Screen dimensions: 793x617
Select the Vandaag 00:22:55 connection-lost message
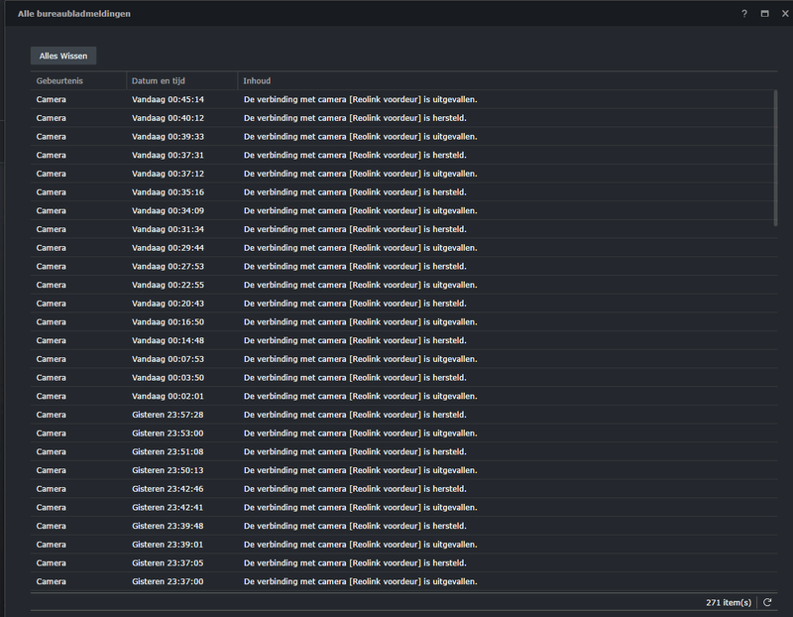[x=396, y=285]
